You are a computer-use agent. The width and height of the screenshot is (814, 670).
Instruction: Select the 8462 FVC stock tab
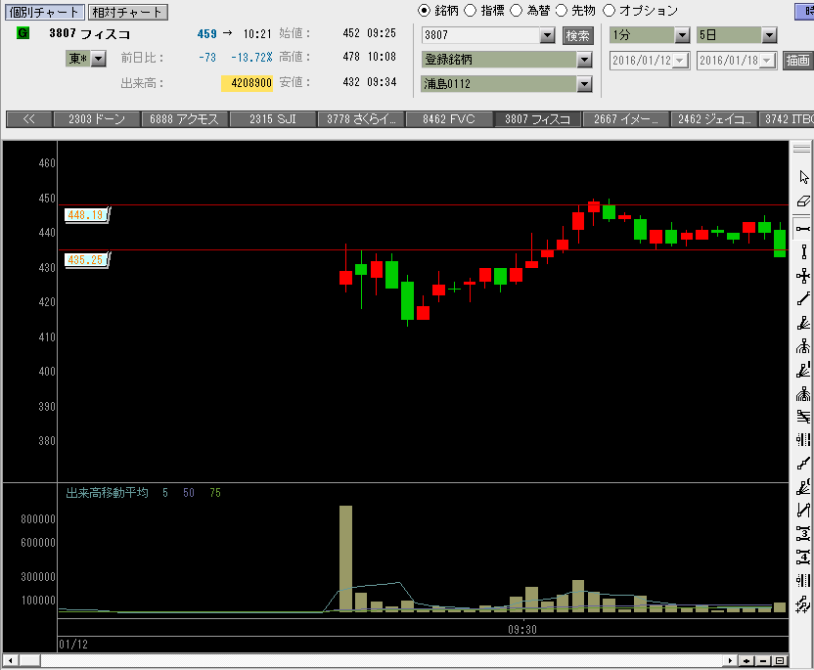(448, 119)
